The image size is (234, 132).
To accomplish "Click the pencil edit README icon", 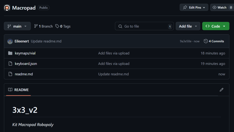I will pyautogui.click(x=222, y=90).
